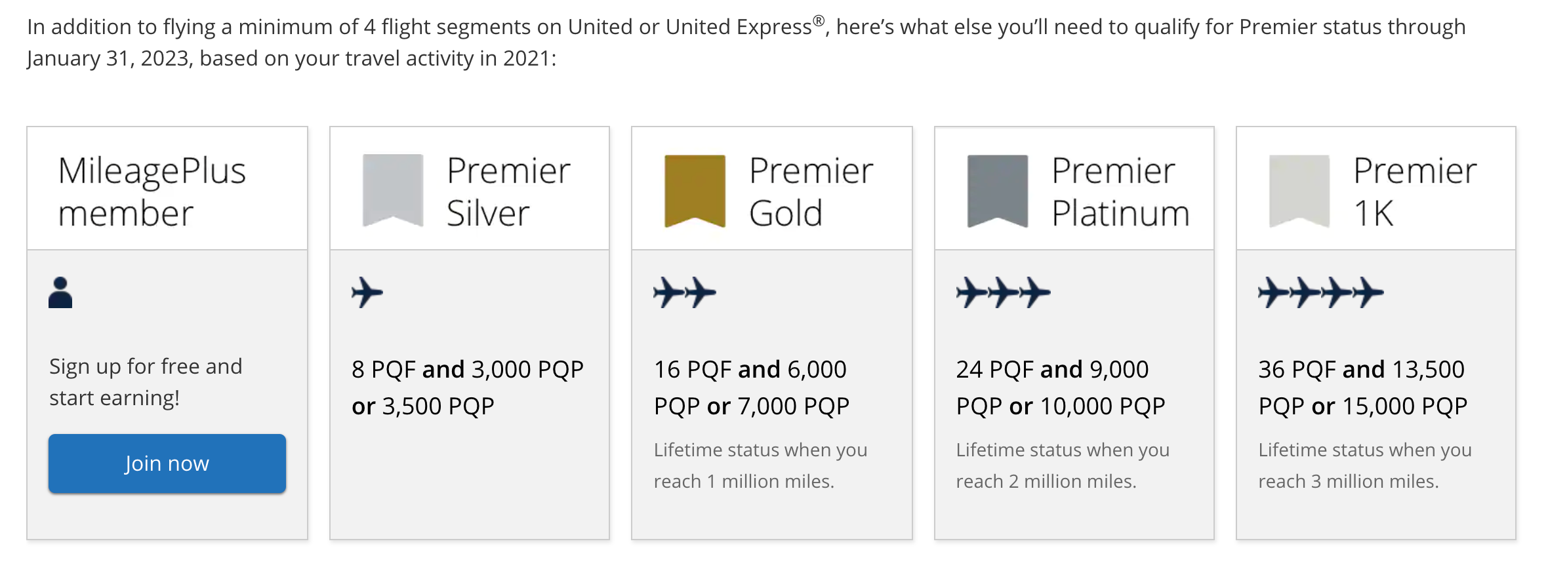Click the Premier Silver ribbon badge

pyautogui.click(x=392, y=190)
